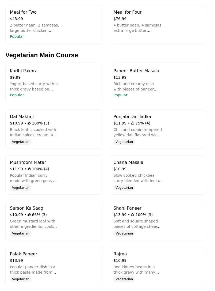The height and width of the screenshot is (291, 215).
Task: Click thumbs-up icon on Sarson Ka Saag
Action: click(x=29, y=215)
